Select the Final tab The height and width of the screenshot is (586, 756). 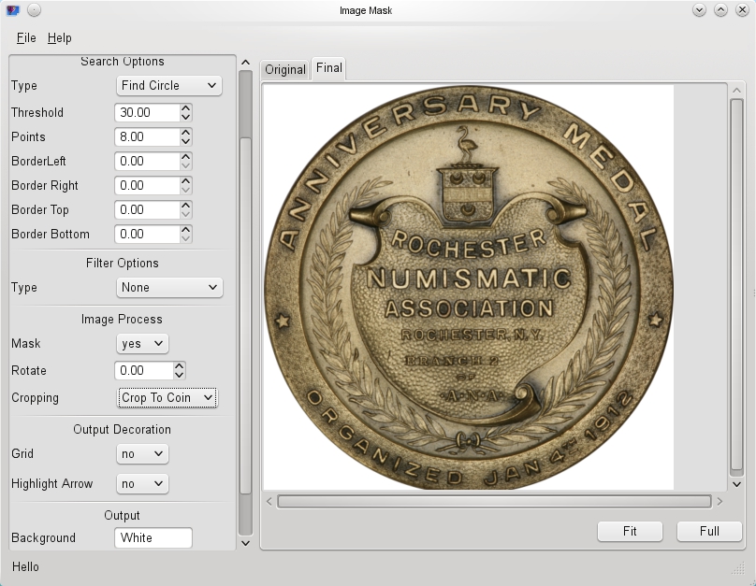pos(328,68)
